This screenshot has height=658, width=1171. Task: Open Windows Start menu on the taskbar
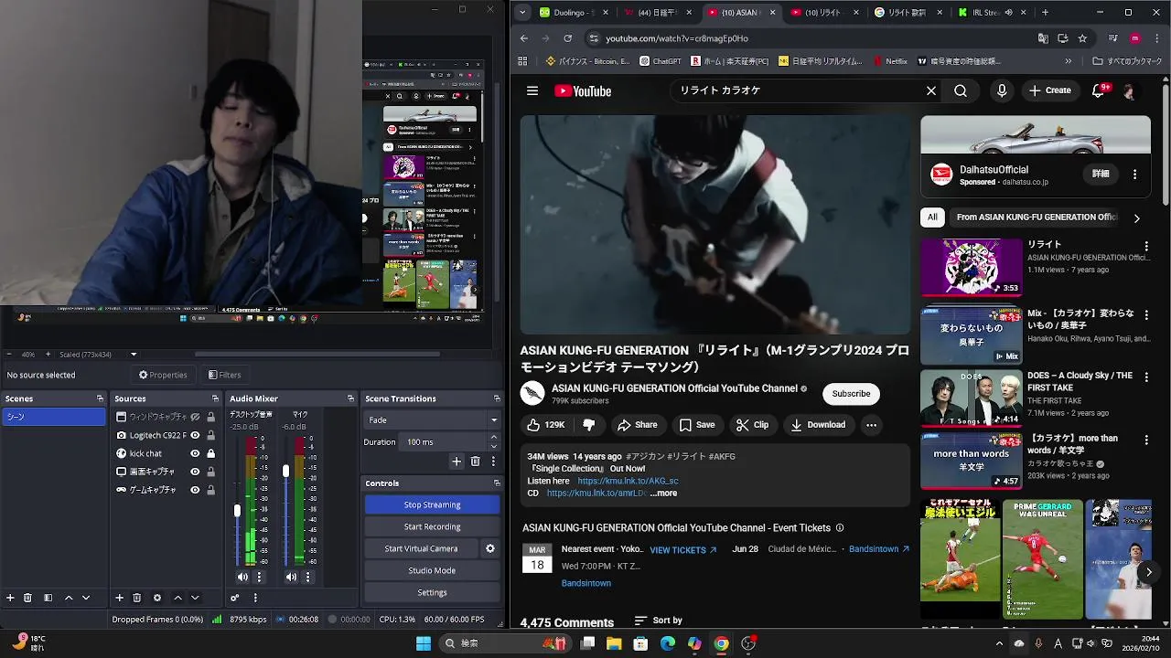pos(423,643)
